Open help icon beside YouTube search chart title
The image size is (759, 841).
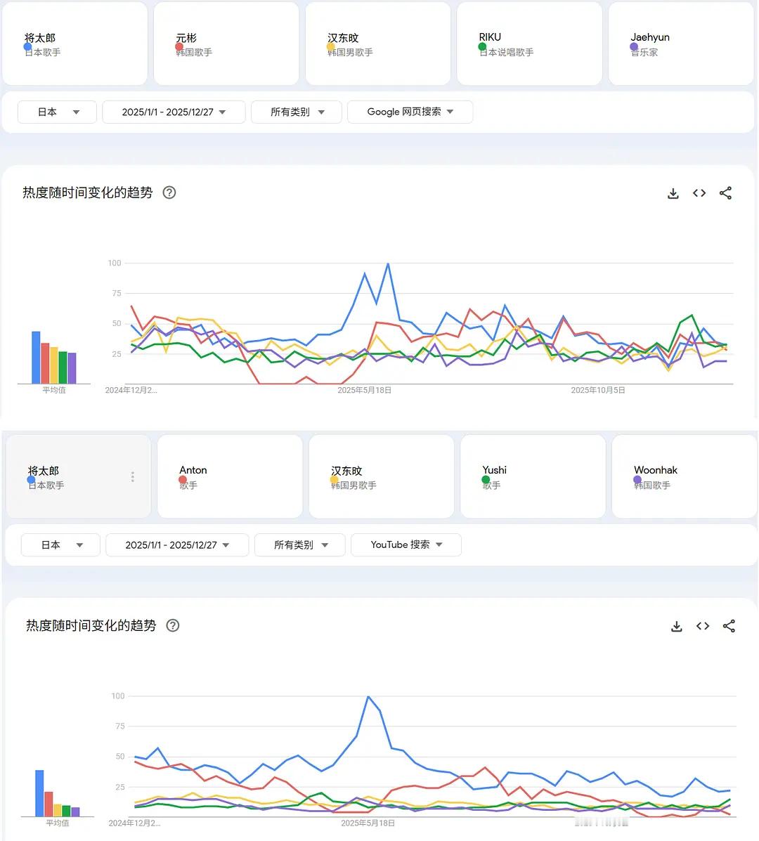tap(173, 625)
